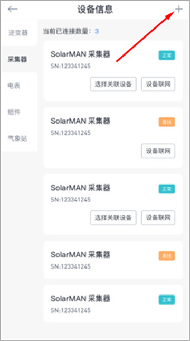The image size is (190, 341).
Task: Open the 气象站 sidebar tab
Action: point(18,139)
